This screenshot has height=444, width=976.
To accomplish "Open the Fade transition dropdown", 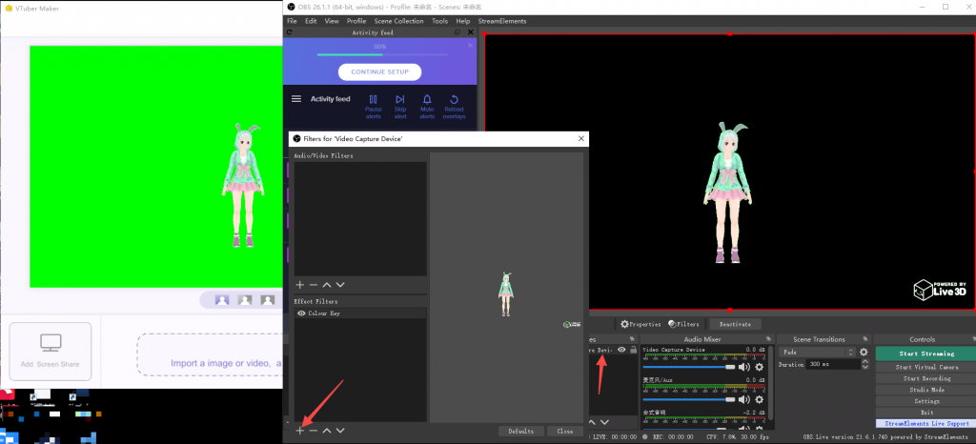I will click(x=817, y=352).
